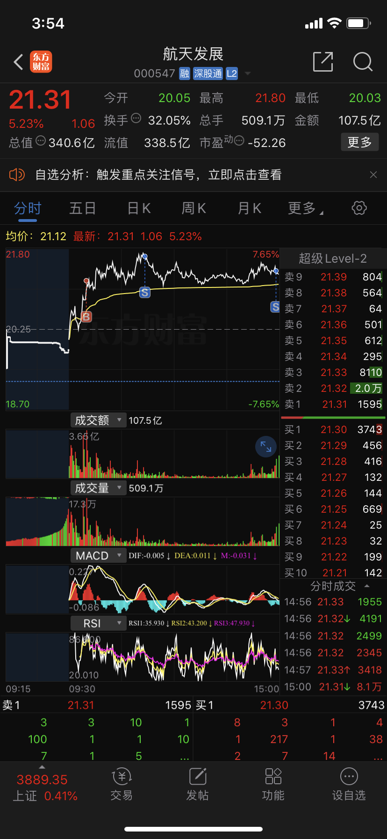Tap the S sell marker near close
The image size is (387, 839).
click(275, 307)
